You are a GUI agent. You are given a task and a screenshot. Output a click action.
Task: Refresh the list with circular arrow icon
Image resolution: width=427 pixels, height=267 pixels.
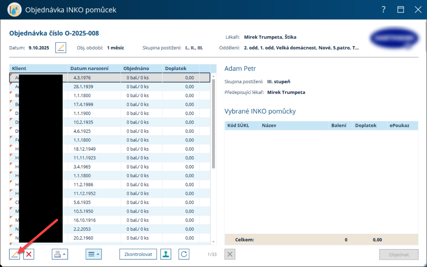(x=184, y=254)
